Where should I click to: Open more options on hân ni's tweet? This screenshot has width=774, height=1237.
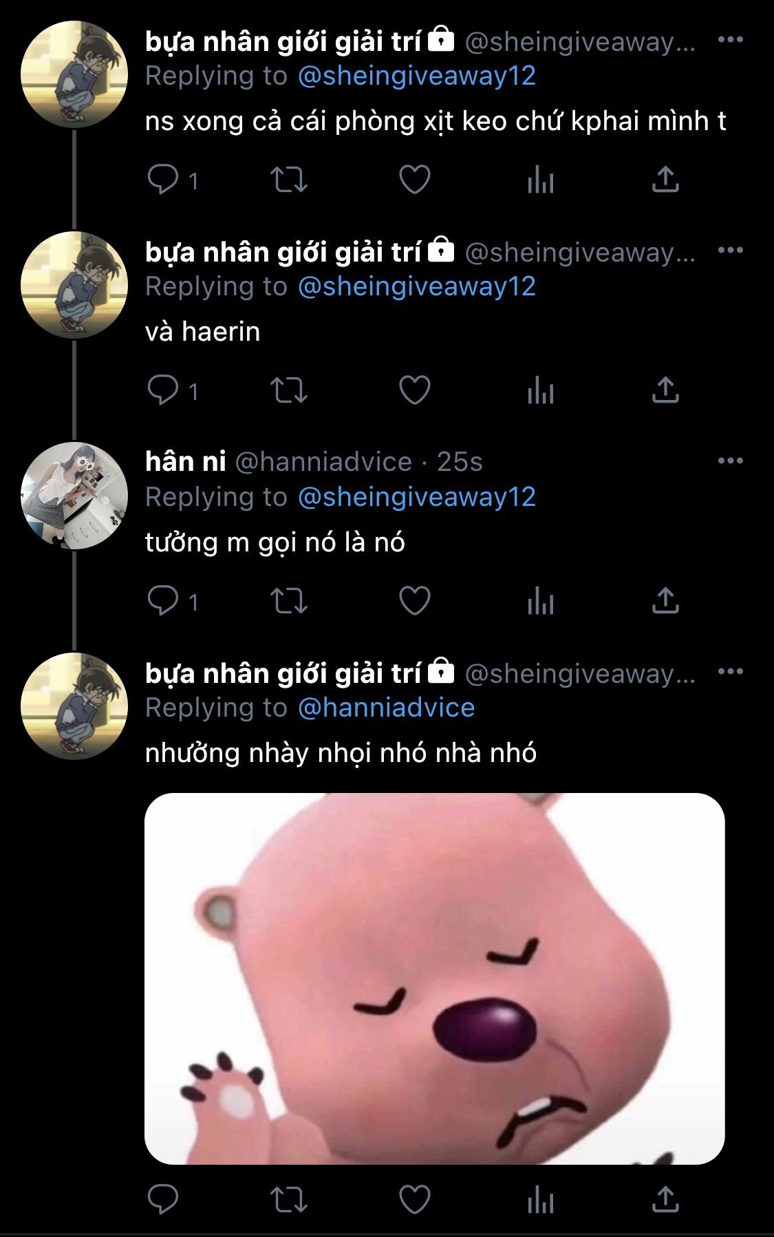pos(730,461)
